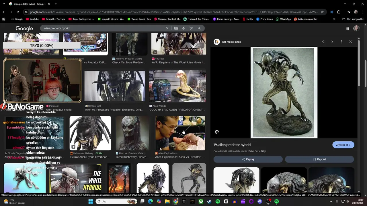Open a new Chrome tab
Screen dimensions: 367x206
click(x=56, y=4)
